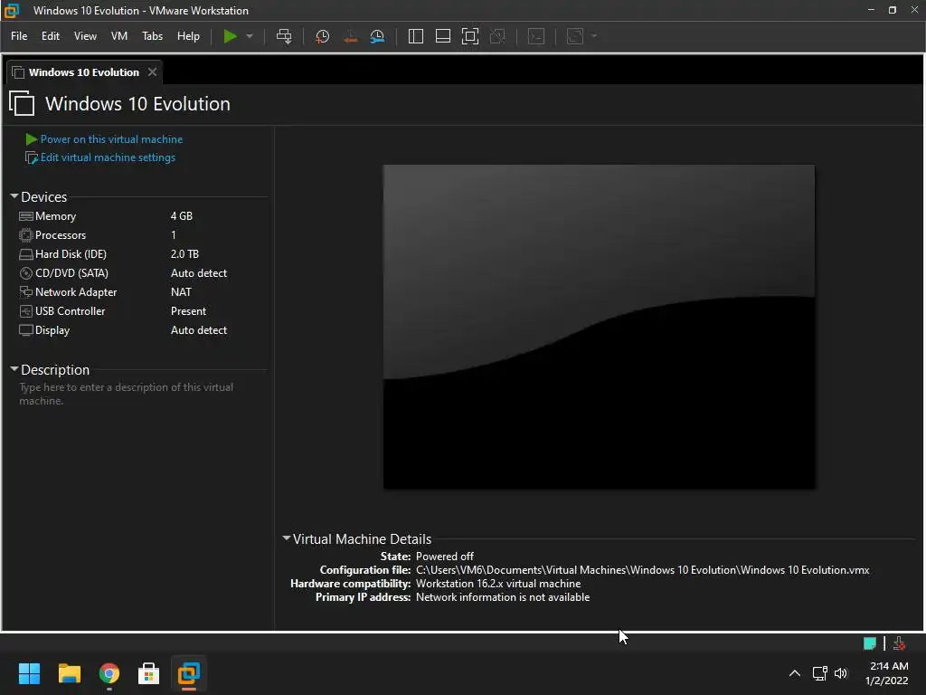
Task: Click the configuration file path text
Action: click(643, 570)
